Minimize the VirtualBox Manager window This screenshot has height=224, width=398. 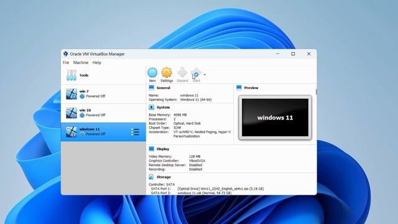278,54
